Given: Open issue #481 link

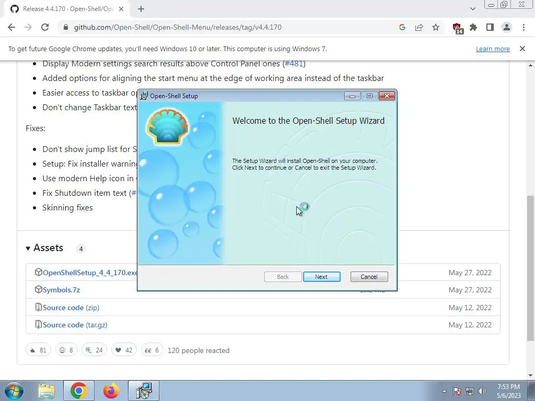Looking at the screenshot, I should click(x=294, y=63).
